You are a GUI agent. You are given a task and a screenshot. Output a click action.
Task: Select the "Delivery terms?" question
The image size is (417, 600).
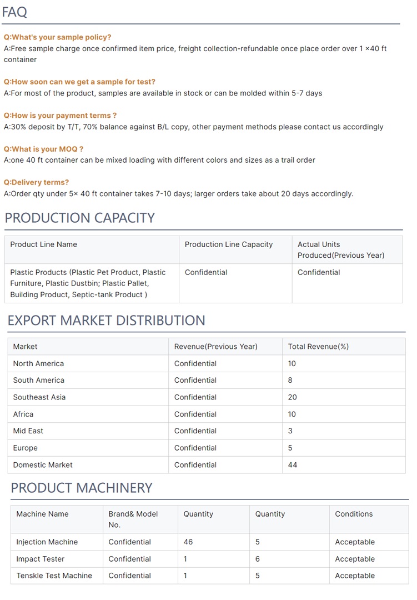tap(36, 182)
